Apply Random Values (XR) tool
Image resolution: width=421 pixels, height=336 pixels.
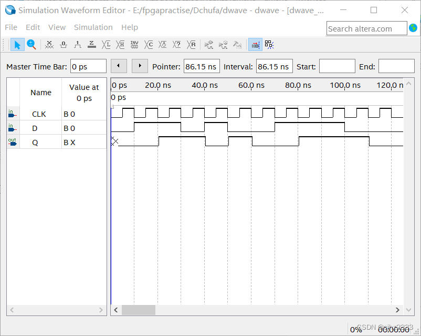tap(191, 45)
